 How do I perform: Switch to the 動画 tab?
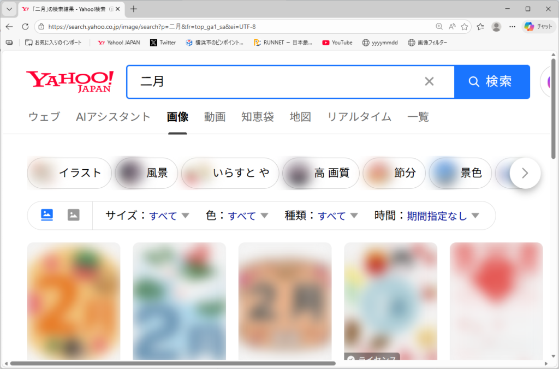tap(215, 117)
